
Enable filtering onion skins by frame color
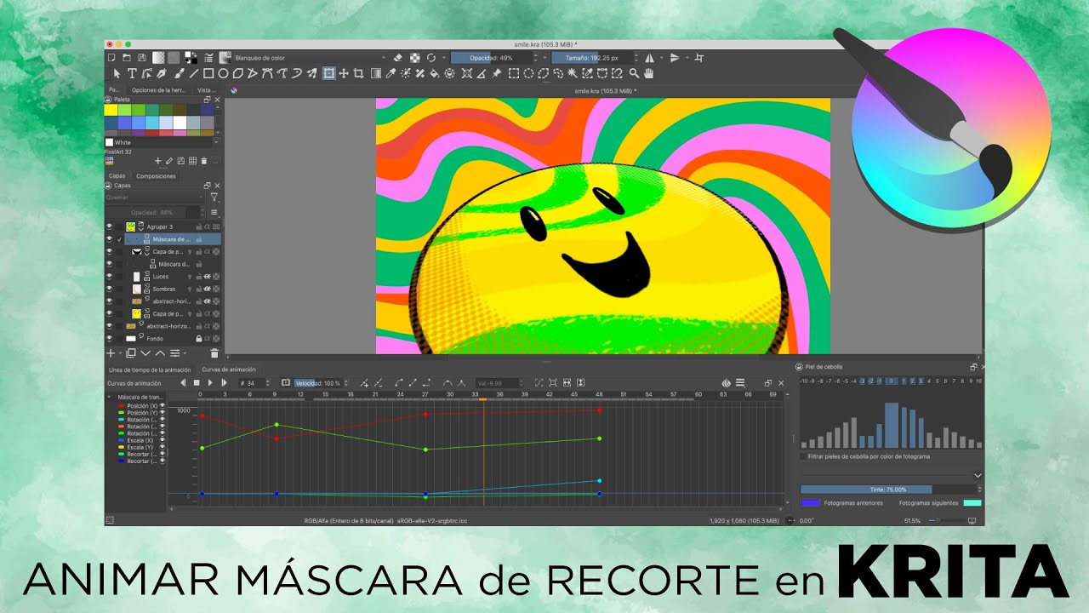803,456
